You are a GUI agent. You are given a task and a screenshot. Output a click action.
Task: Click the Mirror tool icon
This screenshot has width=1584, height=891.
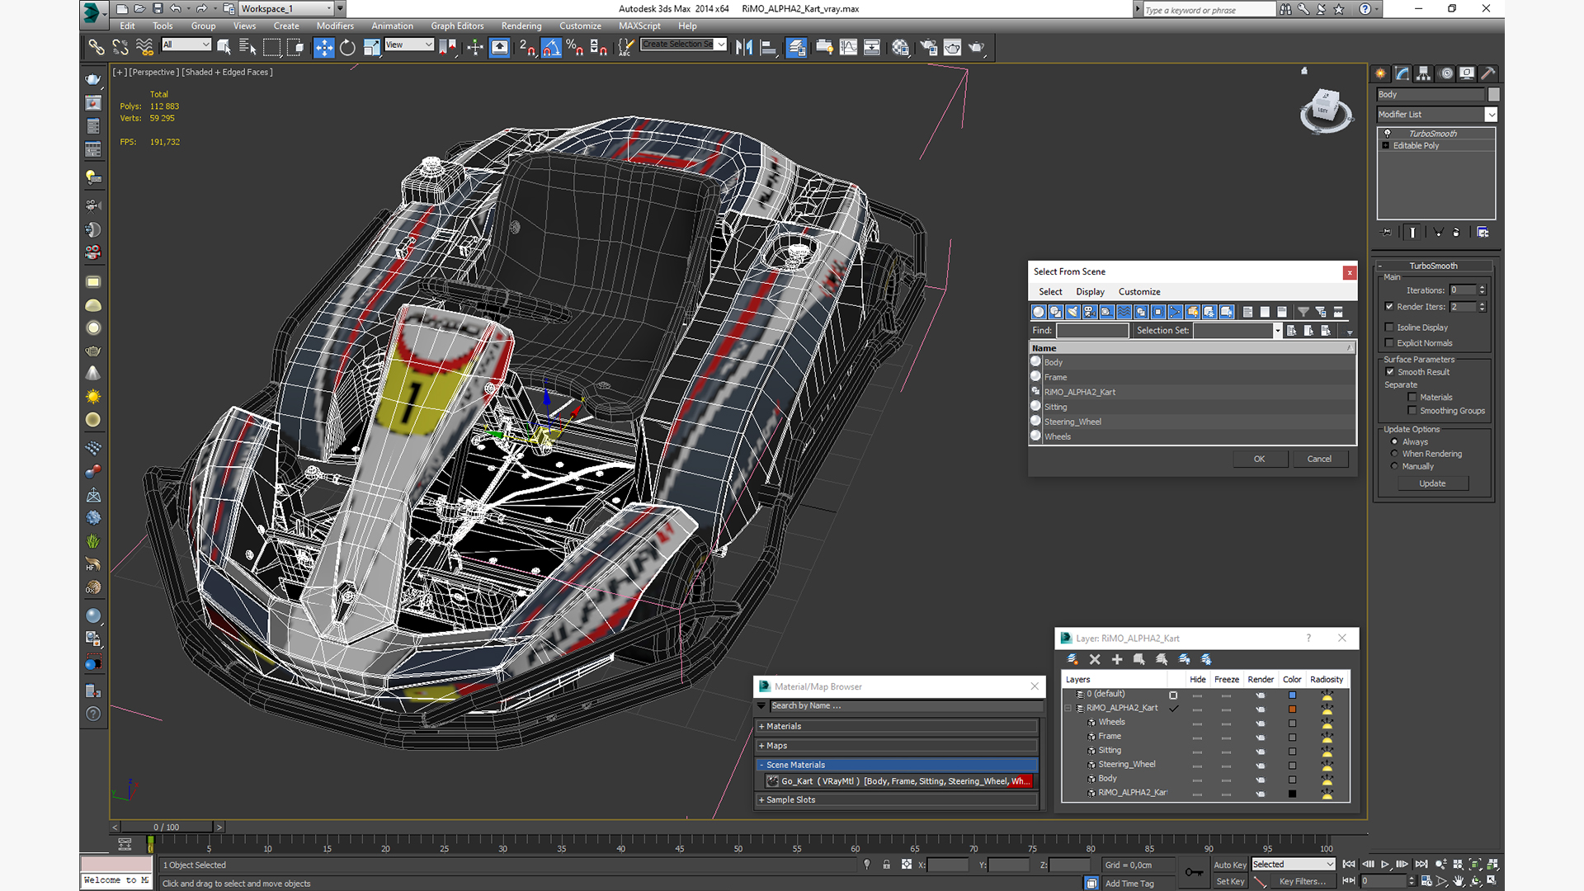click(744, 48)
